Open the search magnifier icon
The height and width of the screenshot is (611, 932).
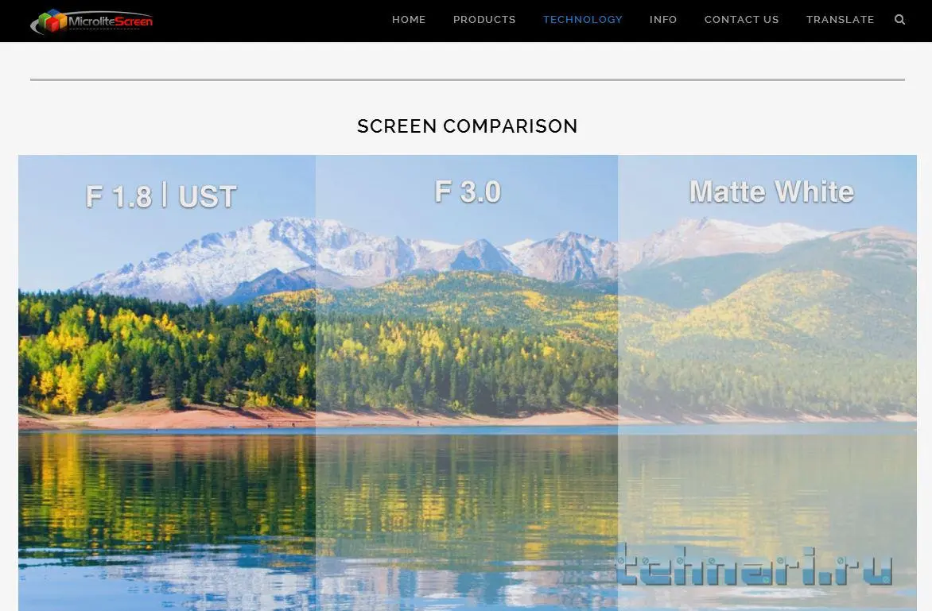coord(900,20)
